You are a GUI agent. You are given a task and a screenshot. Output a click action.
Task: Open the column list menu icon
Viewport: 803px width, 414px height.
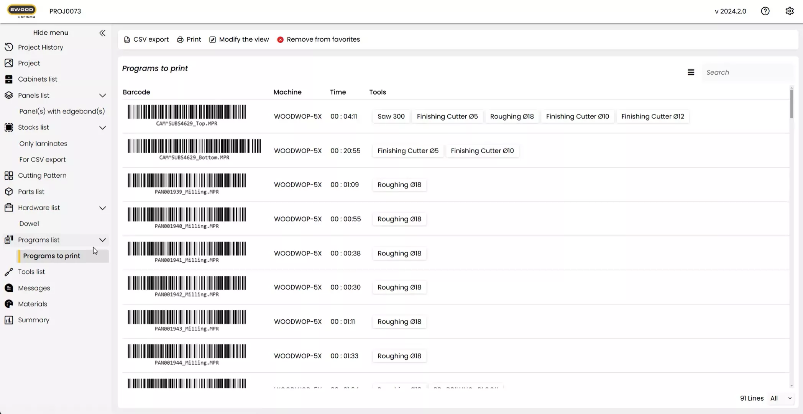point(691,72)
